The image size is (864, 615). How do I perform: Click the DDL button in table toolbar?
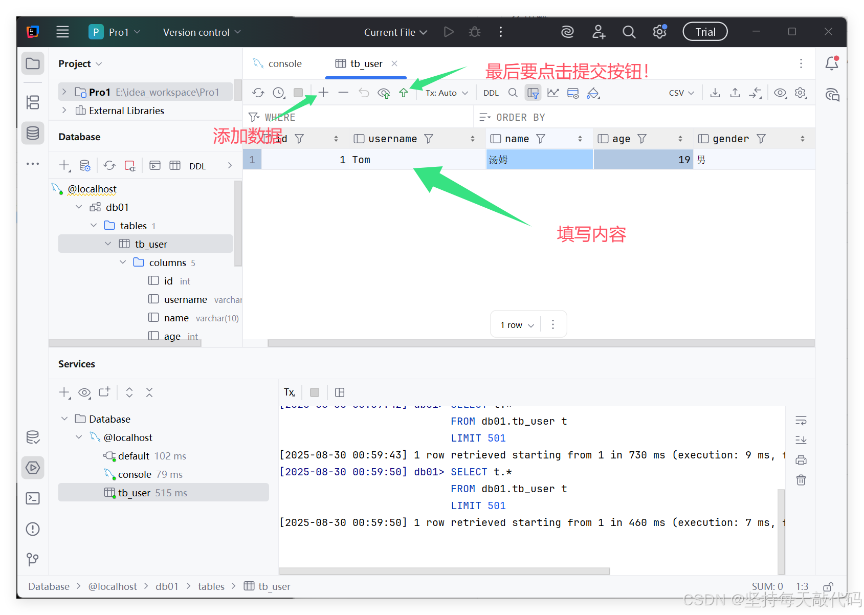point(491,93)
